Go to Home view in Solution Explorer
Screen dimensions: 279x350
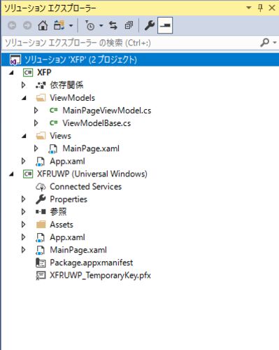43,25
